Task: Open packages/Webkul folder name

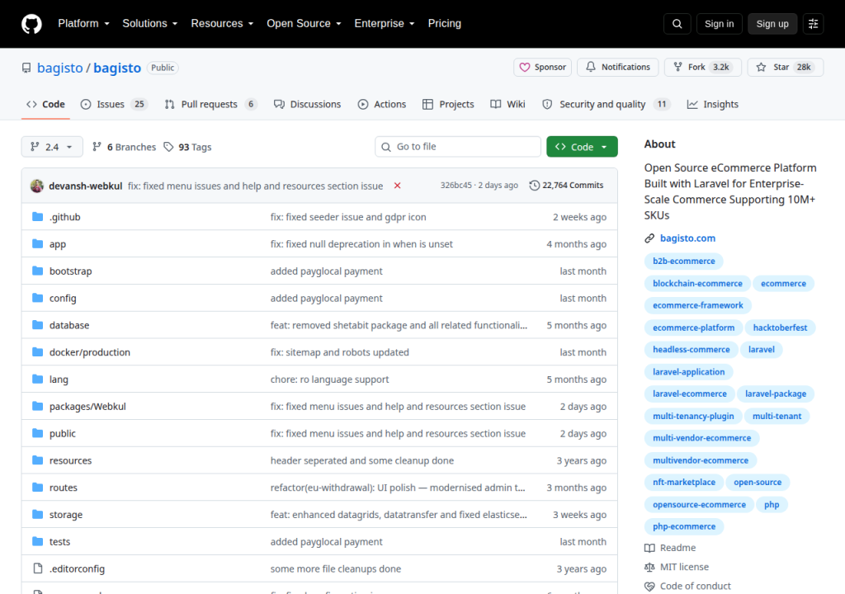Action: (87, 407)
